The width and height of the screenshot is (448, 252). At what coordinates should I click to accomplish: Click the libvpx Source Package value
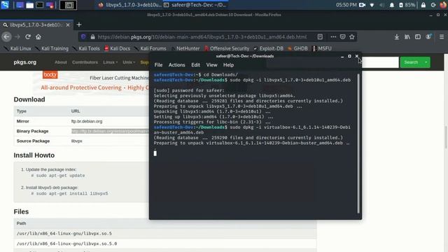tap(76, 141)
